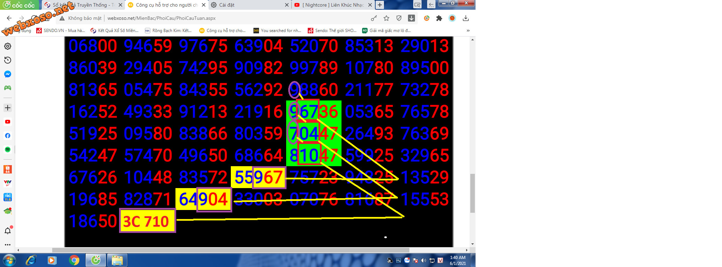Open Rồng Bạch Kim bookmark

point(168,31)
